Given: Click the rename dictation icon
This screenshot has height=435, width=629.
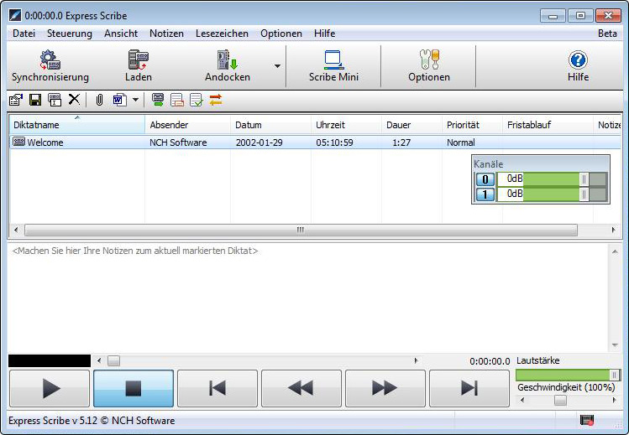Looking at the screenshot, I should tap(55, 100).
